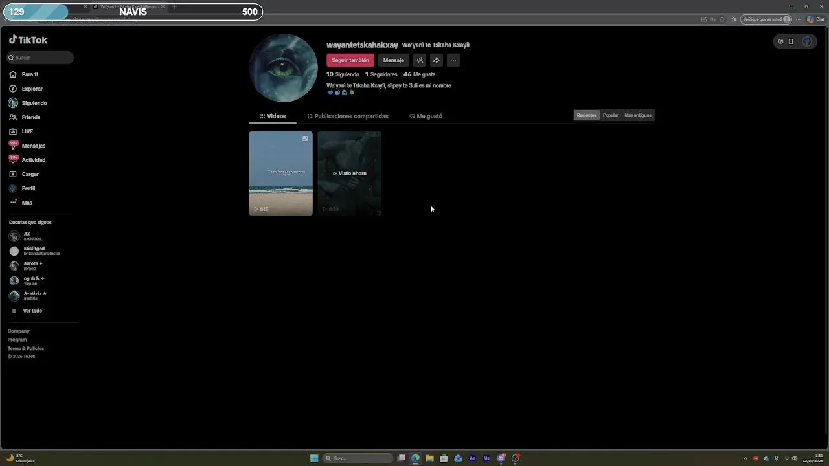The image size is (829, 466).
Task: Open the Task View taskbar icon
Action: 402,458
